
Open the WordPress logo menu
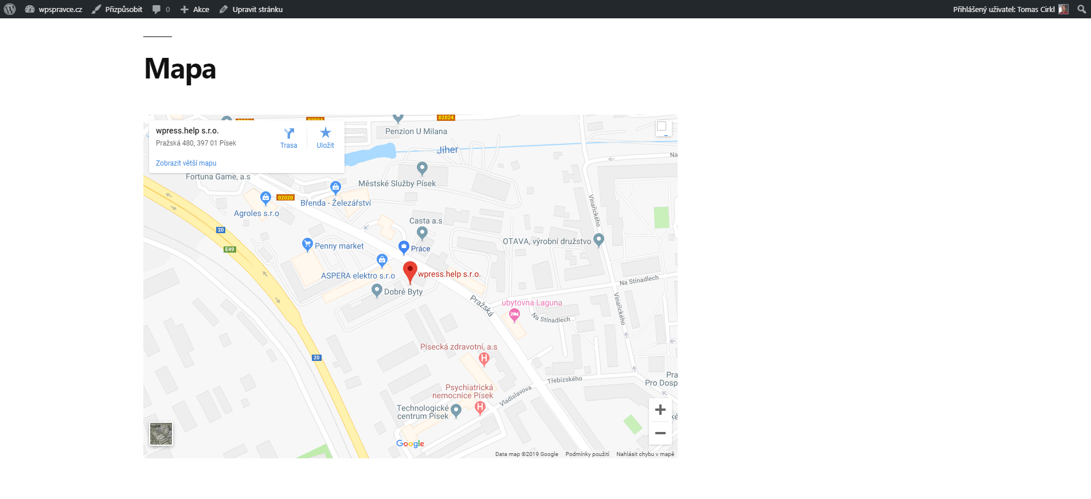(10, 9)
